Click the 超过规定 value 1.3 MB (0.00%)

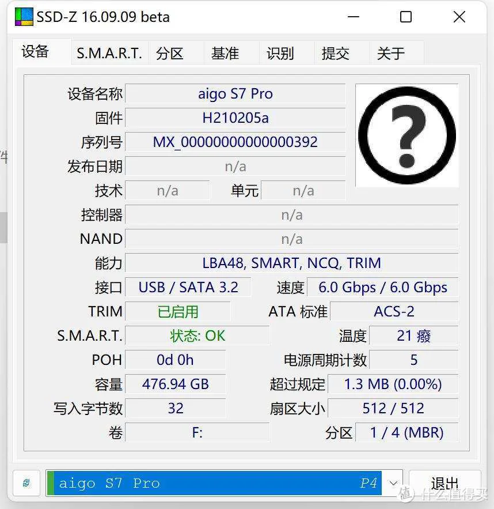393,384
